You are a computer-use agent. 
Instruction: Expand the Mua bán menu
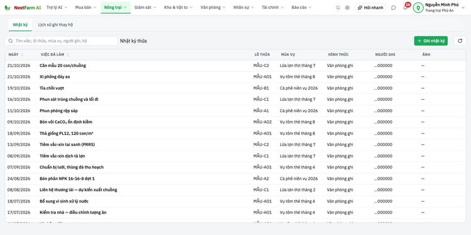click(85, 8)
